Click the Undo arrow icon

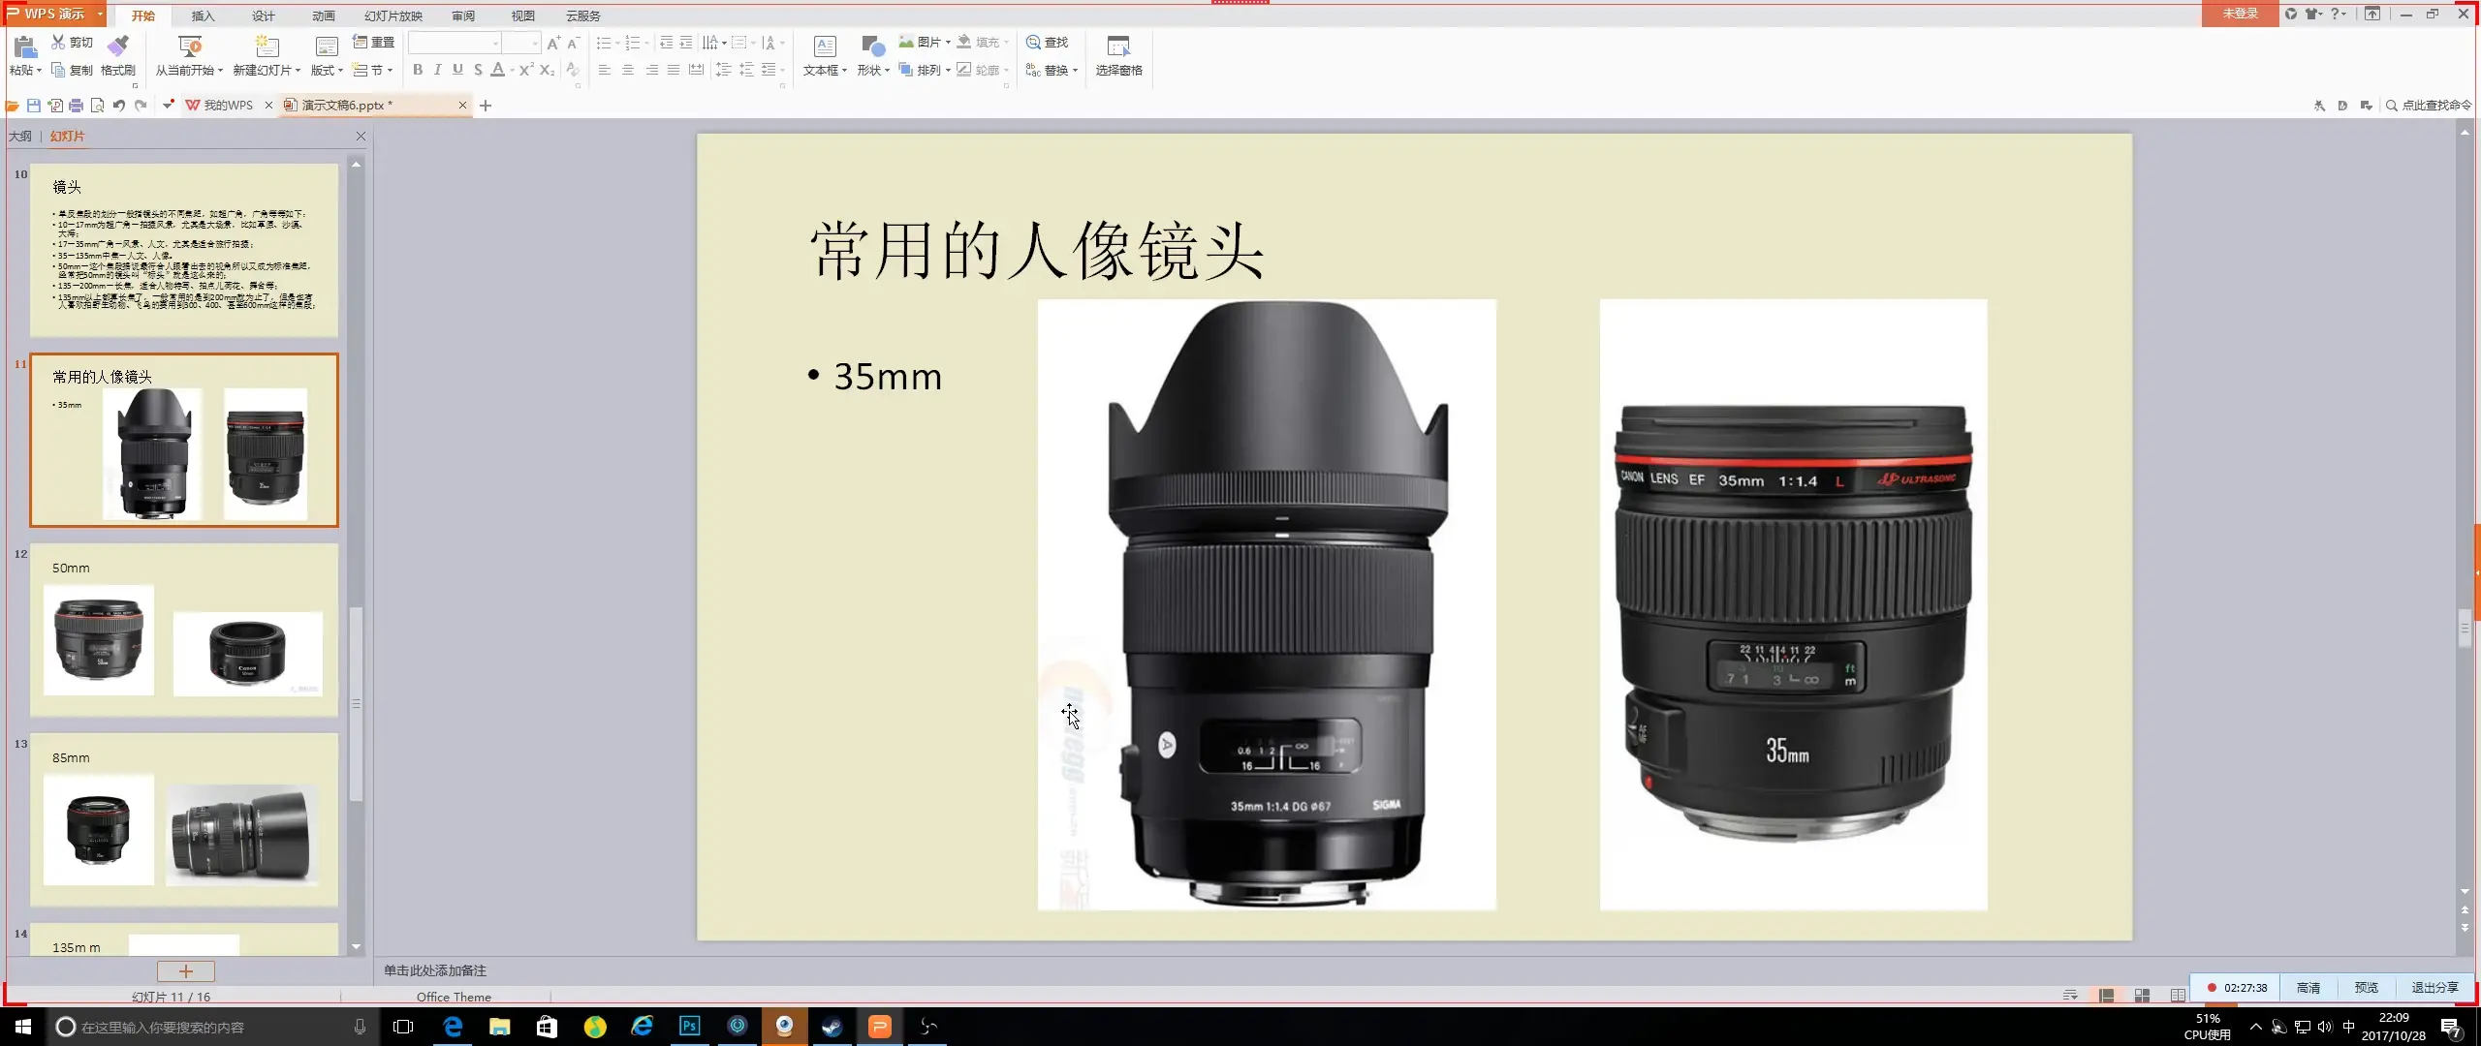coord(118,105)
